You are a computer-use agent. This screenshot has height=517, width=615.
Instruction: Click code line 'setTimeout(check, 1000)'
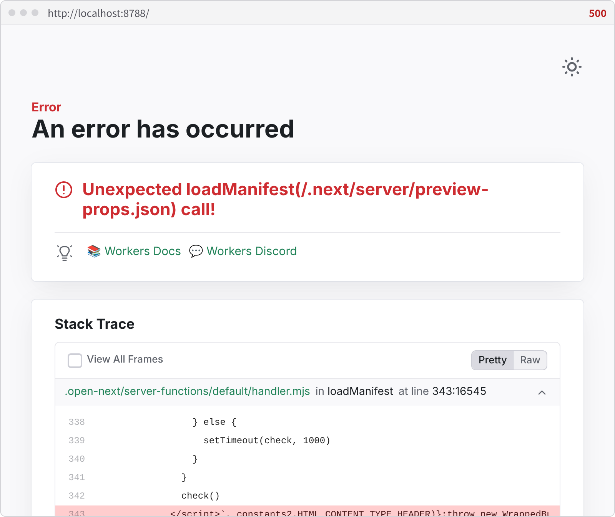[x=267, y=440]
